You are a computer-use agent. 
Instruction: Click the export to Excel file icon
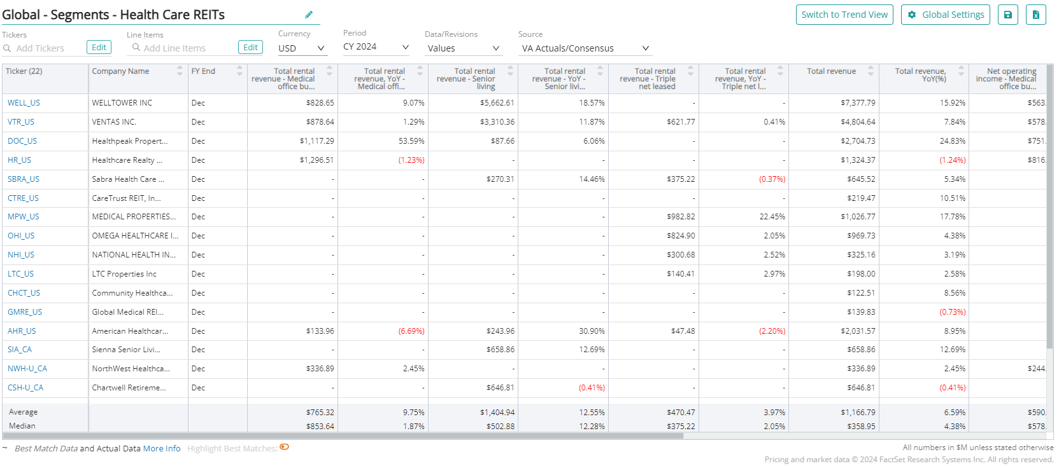[x=1036, y=15]
